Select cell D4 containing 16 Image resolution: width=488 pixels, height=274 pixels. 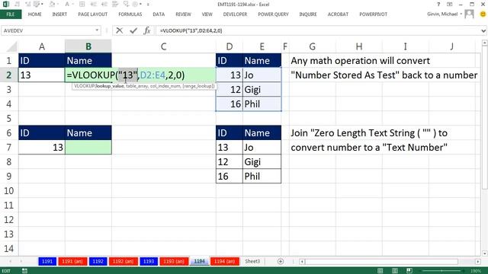[230, 104]
